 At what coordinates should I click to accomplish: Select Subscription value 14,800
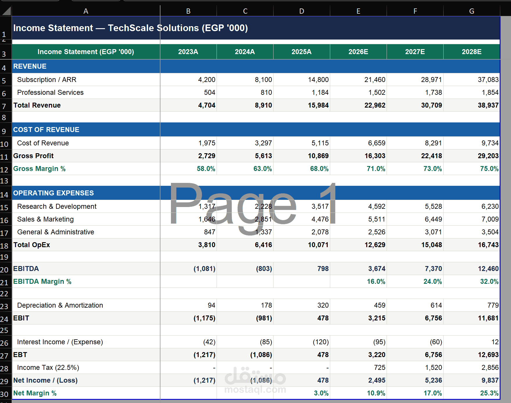(302, 80)
